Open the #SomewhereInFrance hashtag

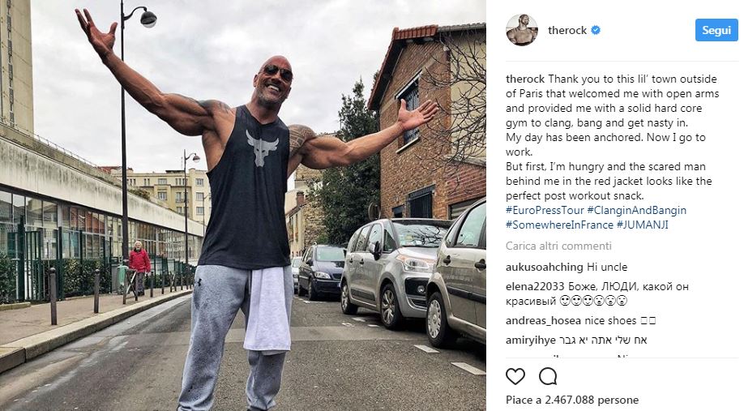[559, 225]
